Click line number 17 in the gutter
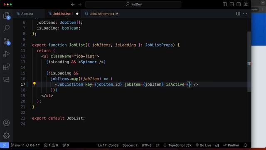This screenshot has height=150, width=266. click(23, 85)
